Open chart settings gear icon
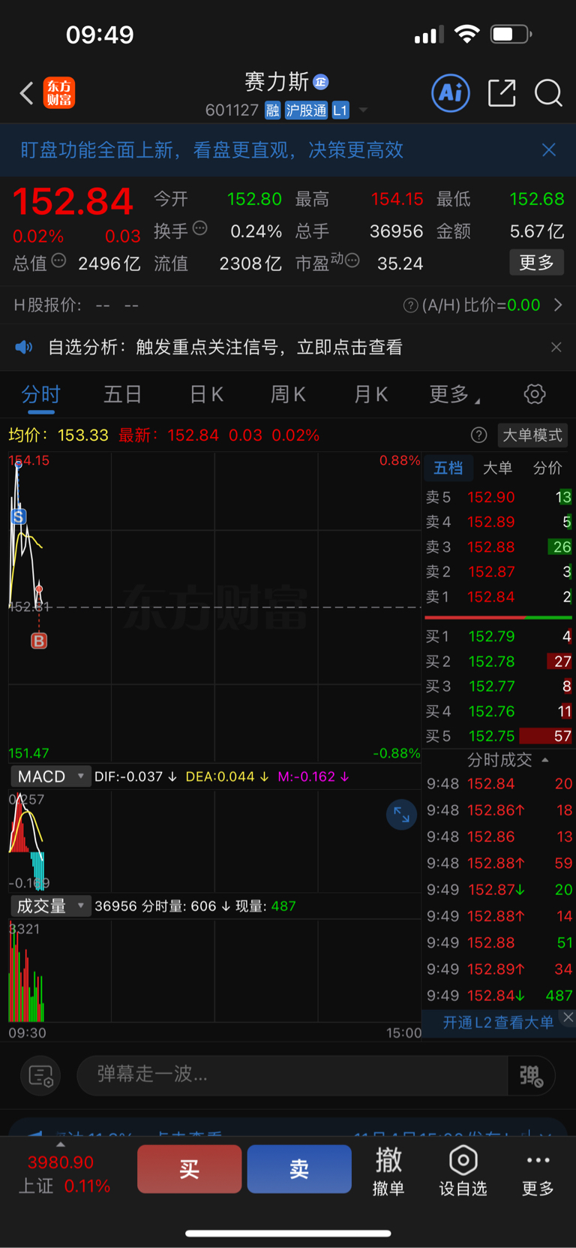576x1248 pixels. pos(534,394)
